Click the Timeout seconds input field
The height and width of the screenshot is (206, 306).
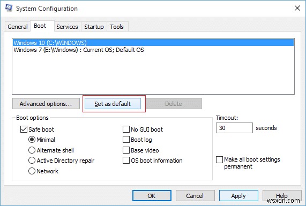point(234,128)
